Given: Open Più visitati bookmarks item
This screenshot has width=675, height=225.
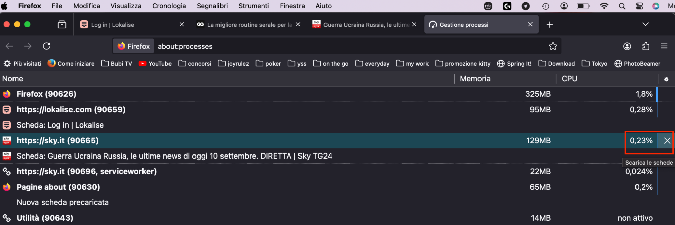Looking at the screenshot, I should [22, 63].
